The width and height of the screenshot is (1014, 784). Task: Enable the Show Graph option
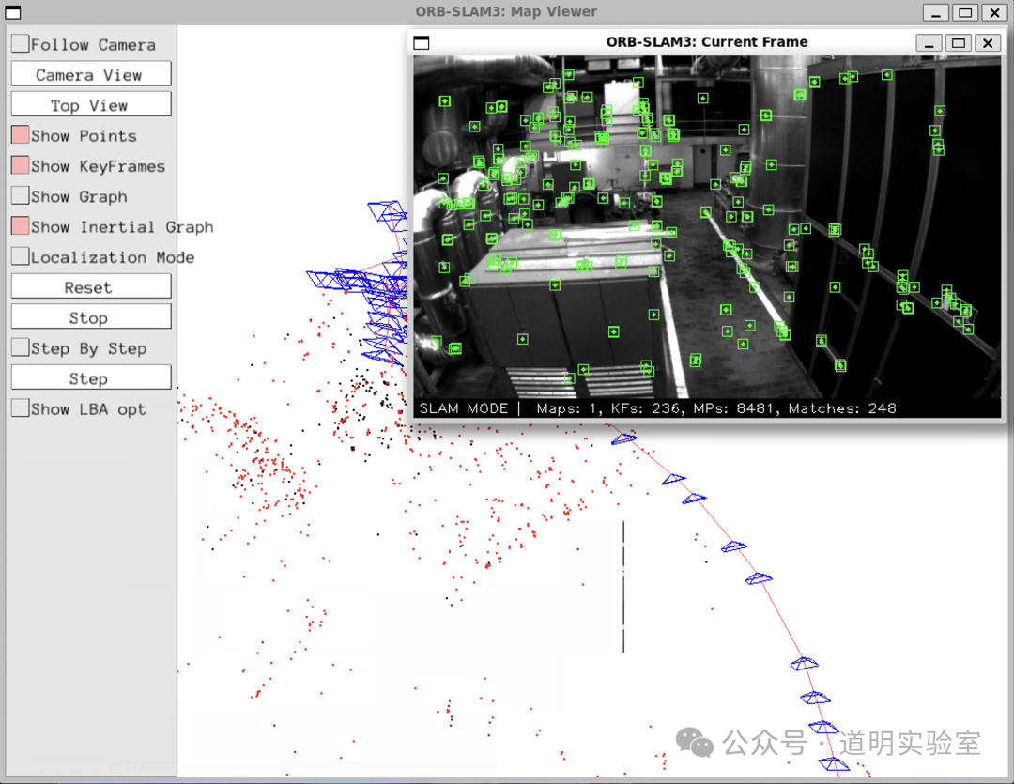[20, 196]
